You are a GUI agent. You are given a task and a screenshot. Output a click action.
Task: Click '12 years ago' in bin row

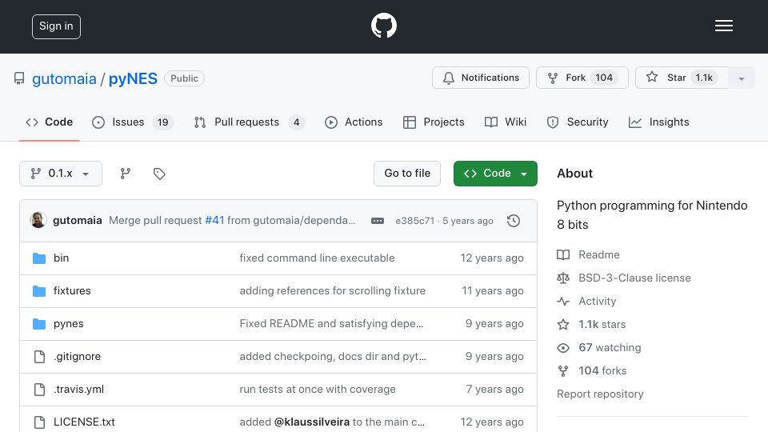492,258
